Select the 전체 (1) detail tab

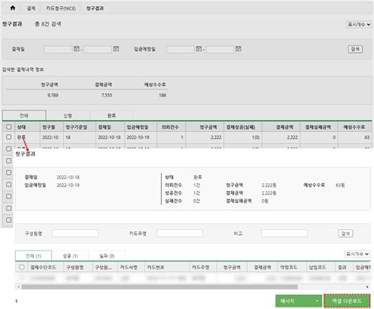(33, 256)
